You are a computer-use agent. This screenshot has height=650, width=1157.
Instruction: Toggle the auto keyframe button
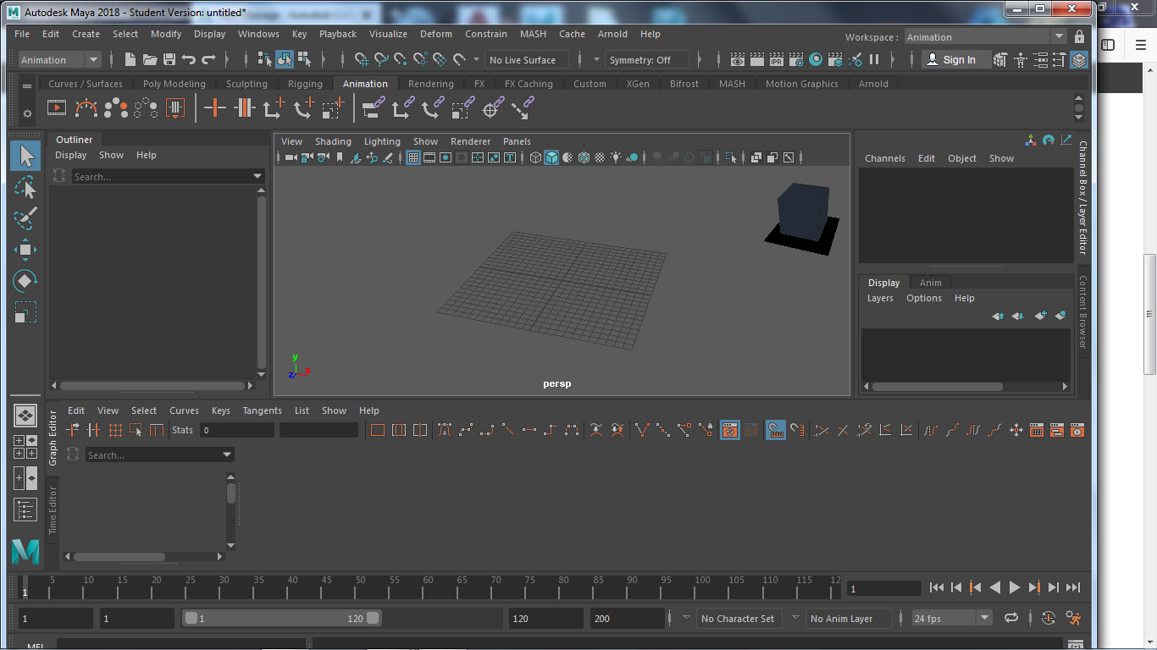1049,619
